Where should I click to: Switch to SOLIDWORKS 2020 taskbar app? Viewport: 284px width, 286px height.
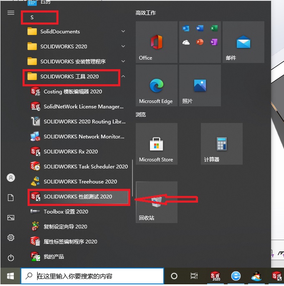tap(215, 276)
